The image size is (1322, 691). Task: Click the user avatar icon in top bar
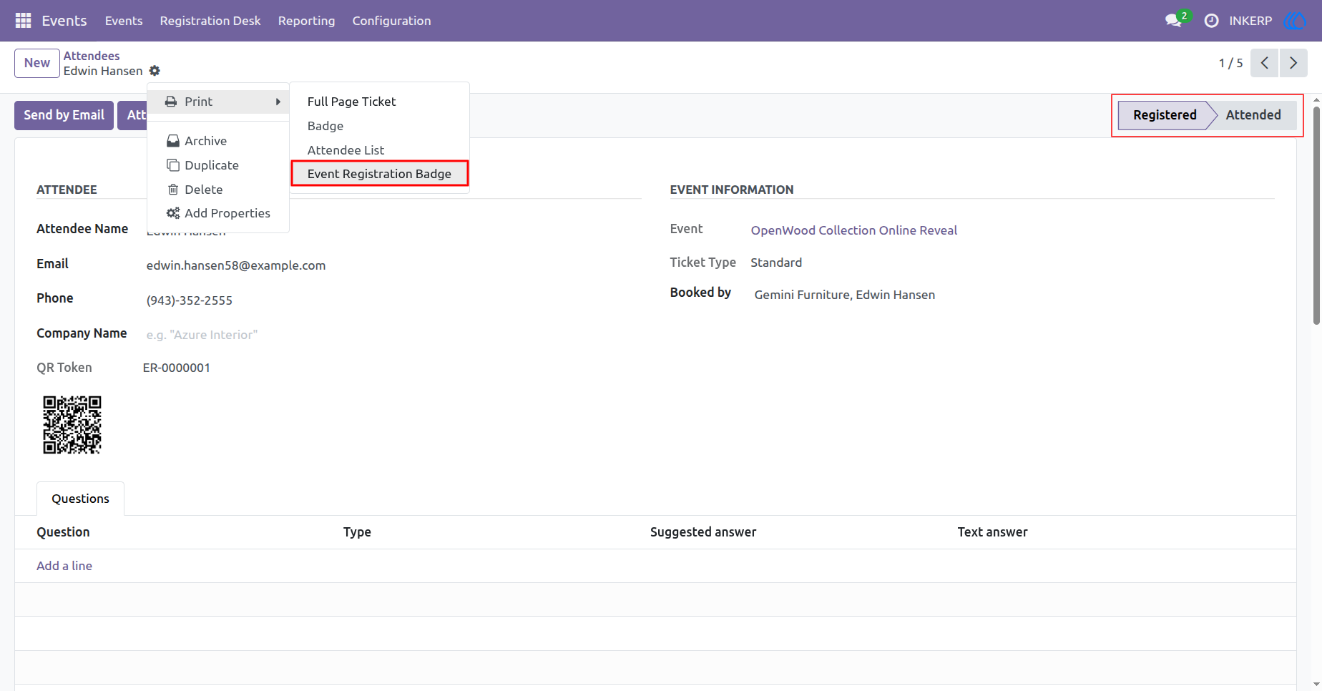(x=1295, y=21)
